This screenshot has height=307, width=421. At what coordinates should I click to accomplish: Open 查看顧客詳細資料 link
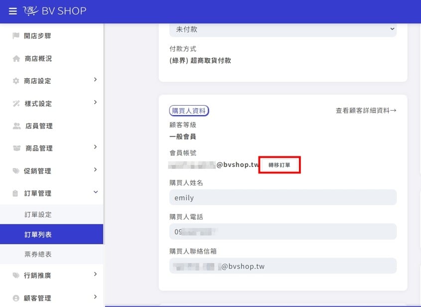pyautogui.click(x=366, y=111)
